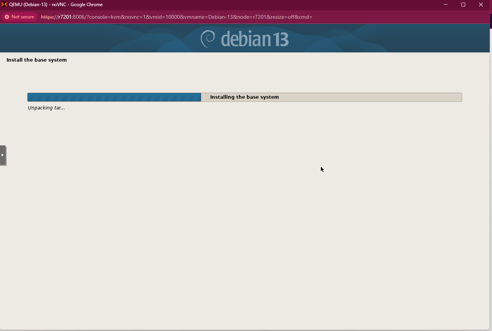Viewport: 492px width, 331px height.
Task: Minimize the noVNC Chrome window
Action: pos(446,5)
